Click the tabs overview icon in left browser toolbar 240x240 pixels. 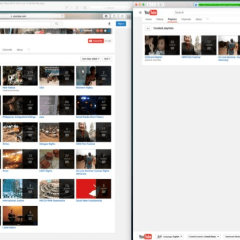(x=122, y=16)
